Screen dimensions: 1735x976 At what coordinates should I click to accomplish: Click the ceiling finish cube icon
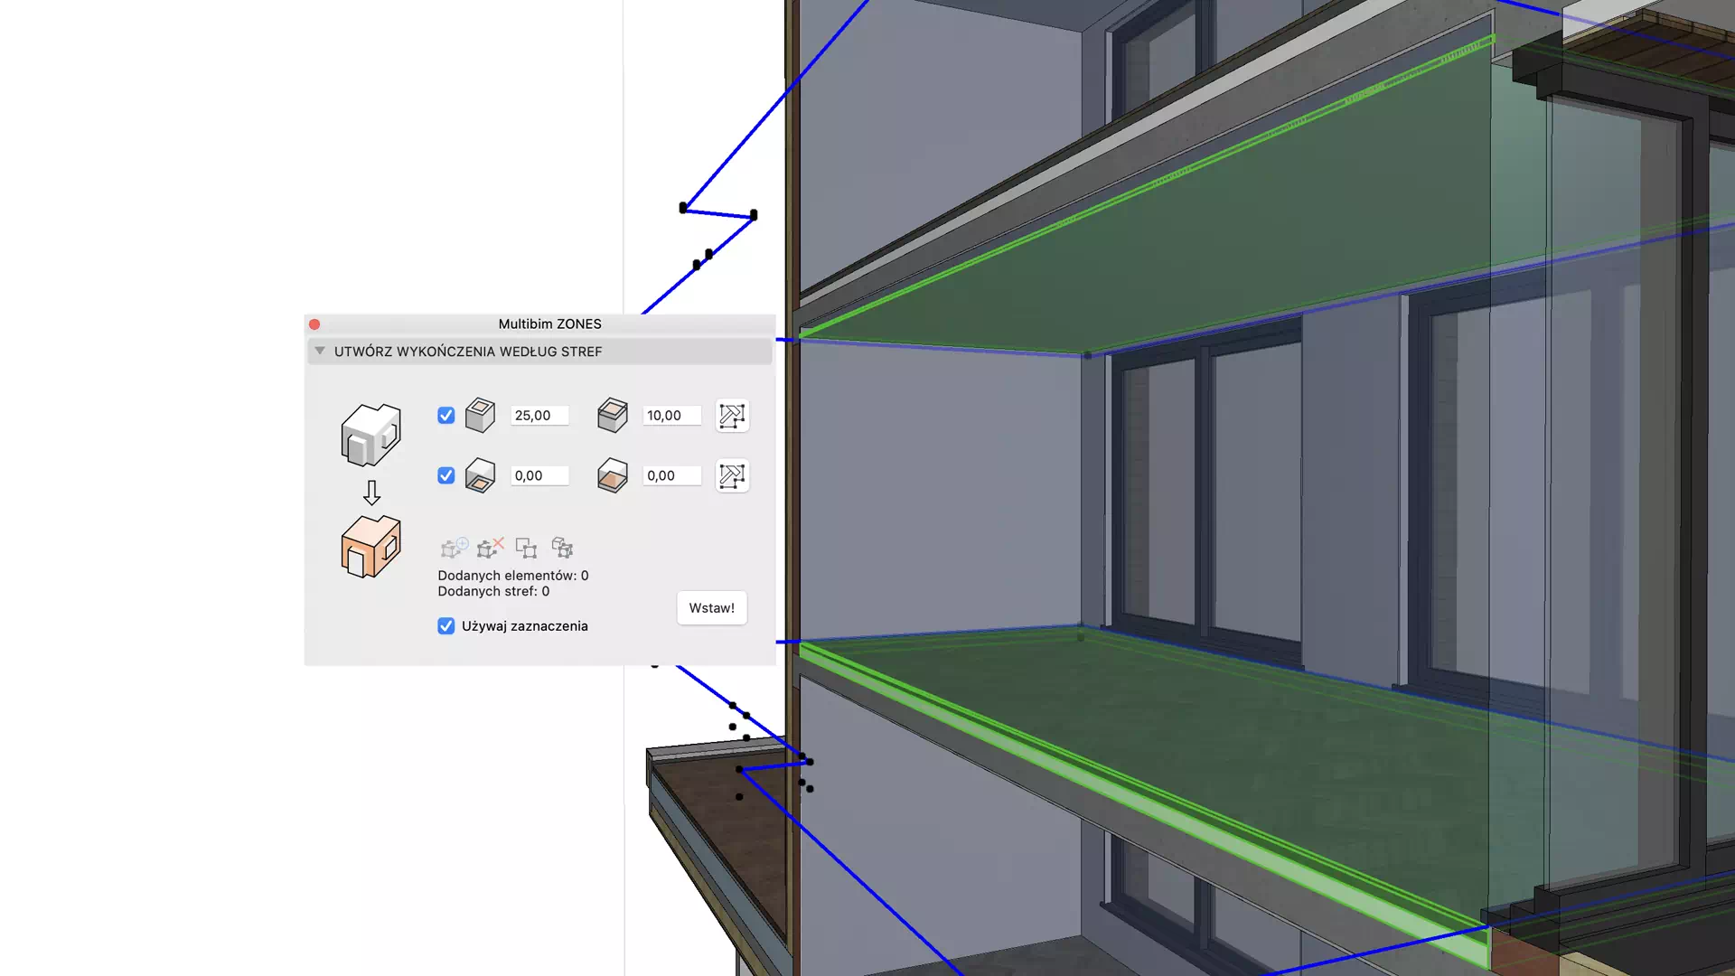(612, 416)
